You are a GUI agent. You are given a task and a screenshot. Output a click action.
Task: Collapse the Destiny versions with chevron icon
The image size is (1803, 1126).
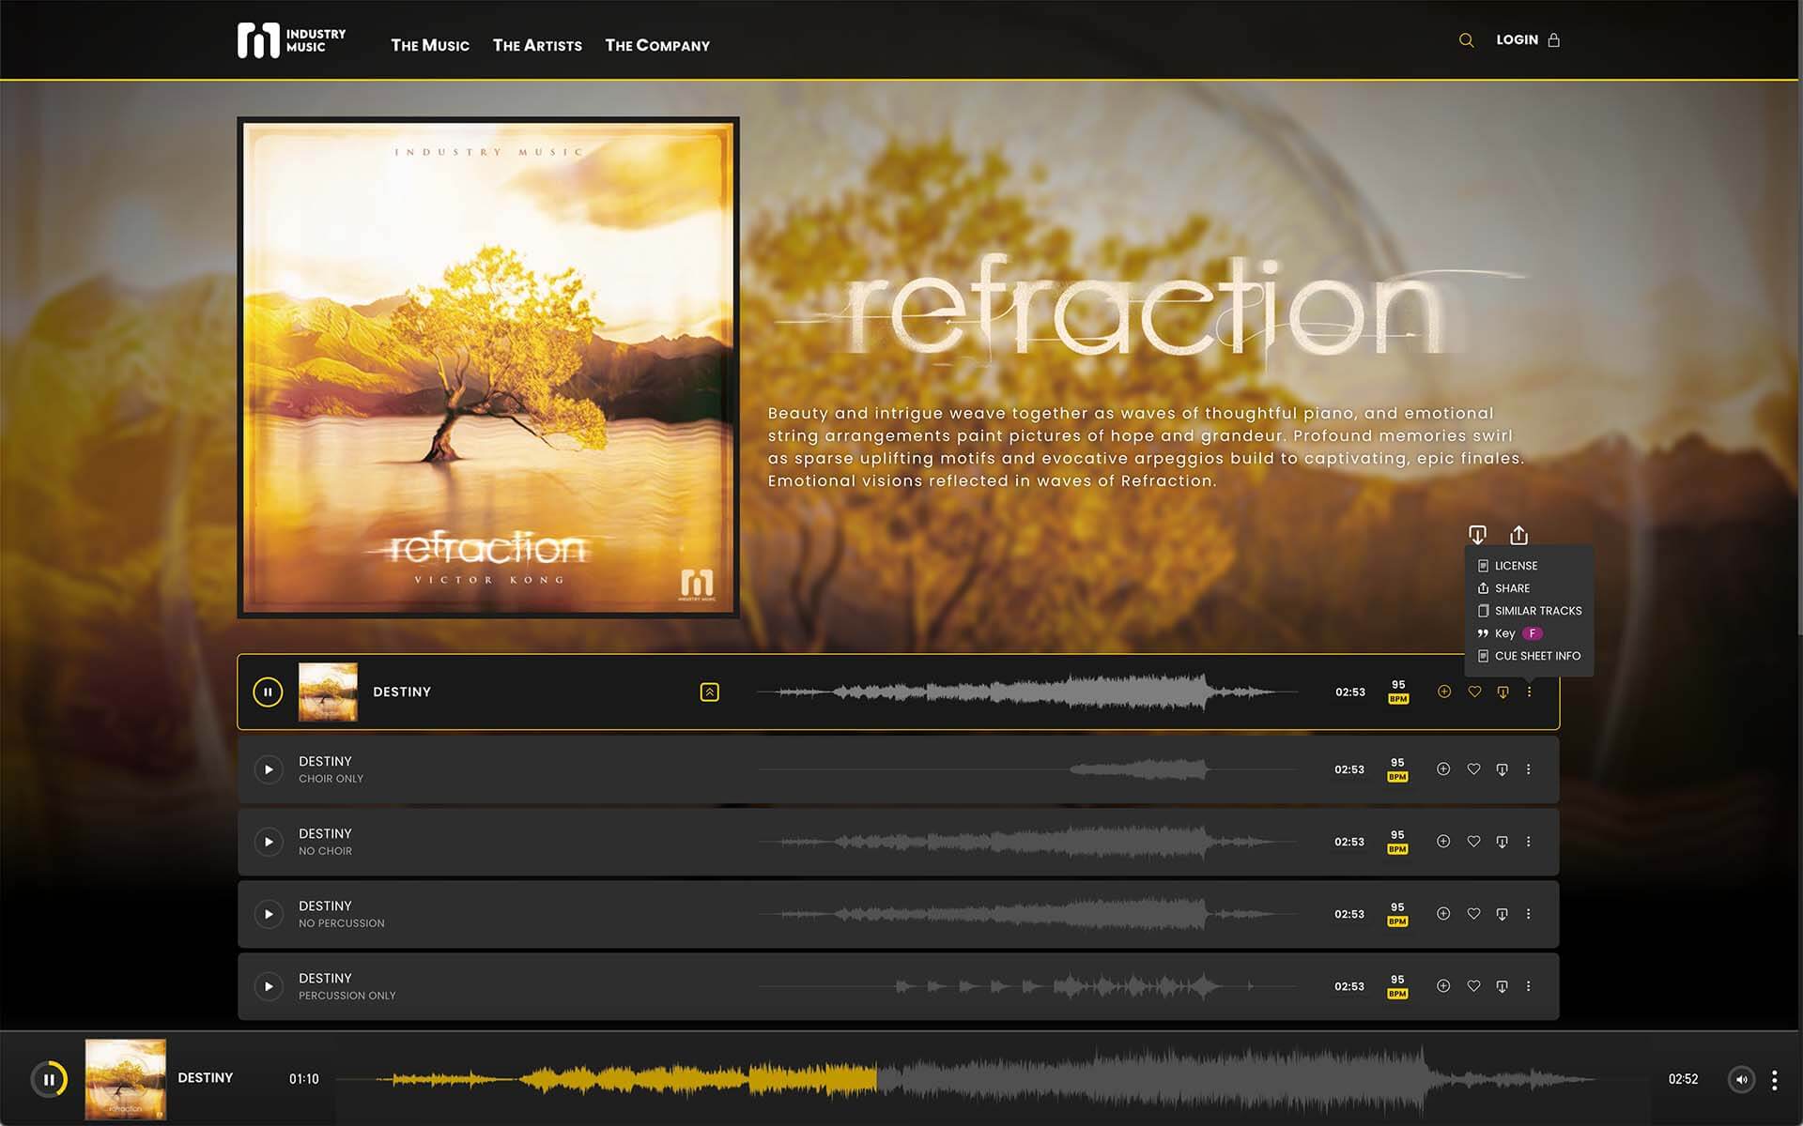pyautogui.click(x=710, y=692)
